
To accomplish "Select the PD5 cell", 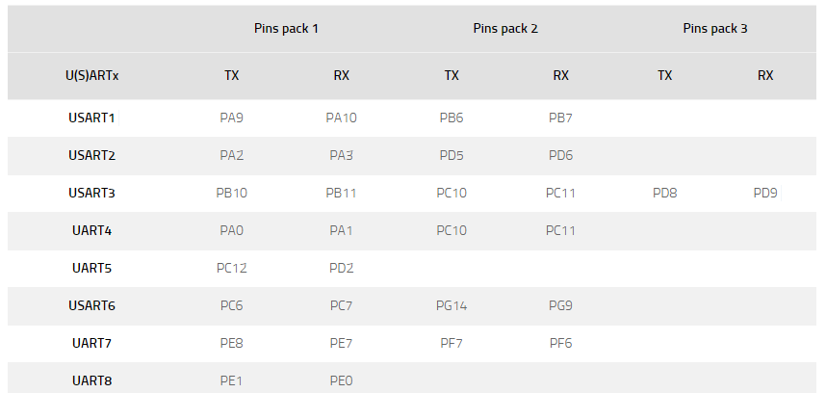I will pos(452,155).
